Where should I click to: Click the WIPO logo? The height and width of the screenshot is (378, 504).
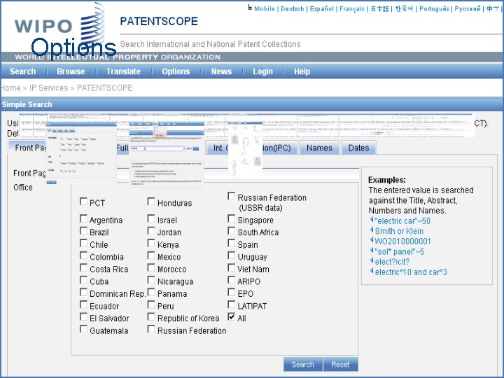click(x=59, y=27)
